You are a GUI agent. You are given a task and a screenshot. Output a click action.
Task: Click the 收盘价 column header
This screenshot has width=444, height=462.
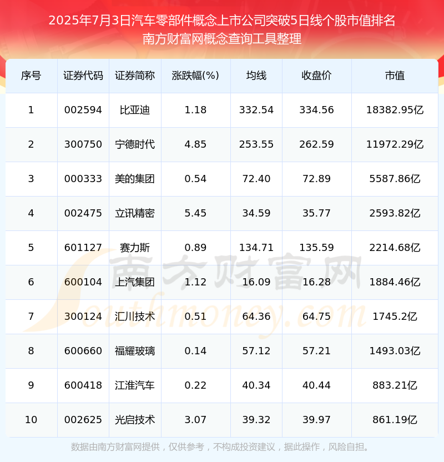[316, 76]
